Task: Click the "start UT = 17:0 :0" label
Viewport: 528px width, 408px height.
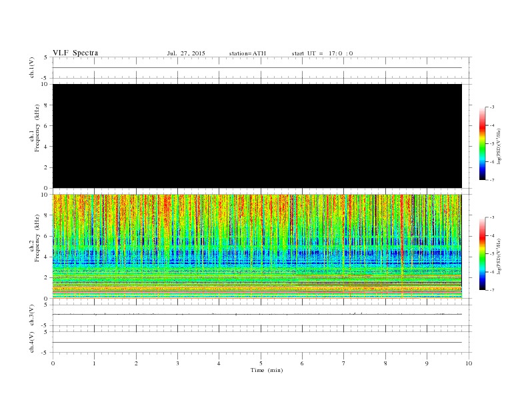Action: pyautogui.click(x=322, y=53)
